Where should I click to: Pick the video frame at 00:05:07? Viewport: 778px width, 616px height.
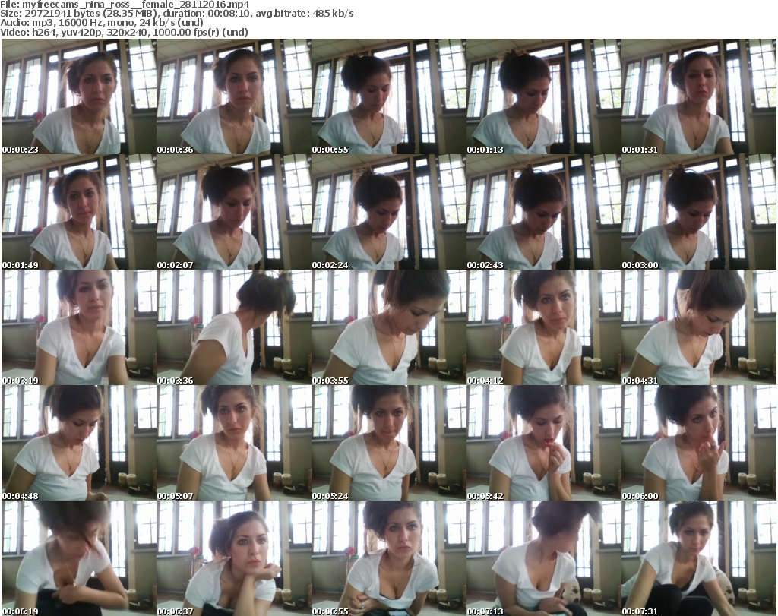tap(234, 443)
